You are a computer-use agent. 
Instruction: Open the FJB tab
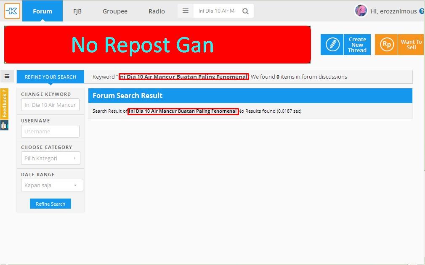[x=77, y=11]
